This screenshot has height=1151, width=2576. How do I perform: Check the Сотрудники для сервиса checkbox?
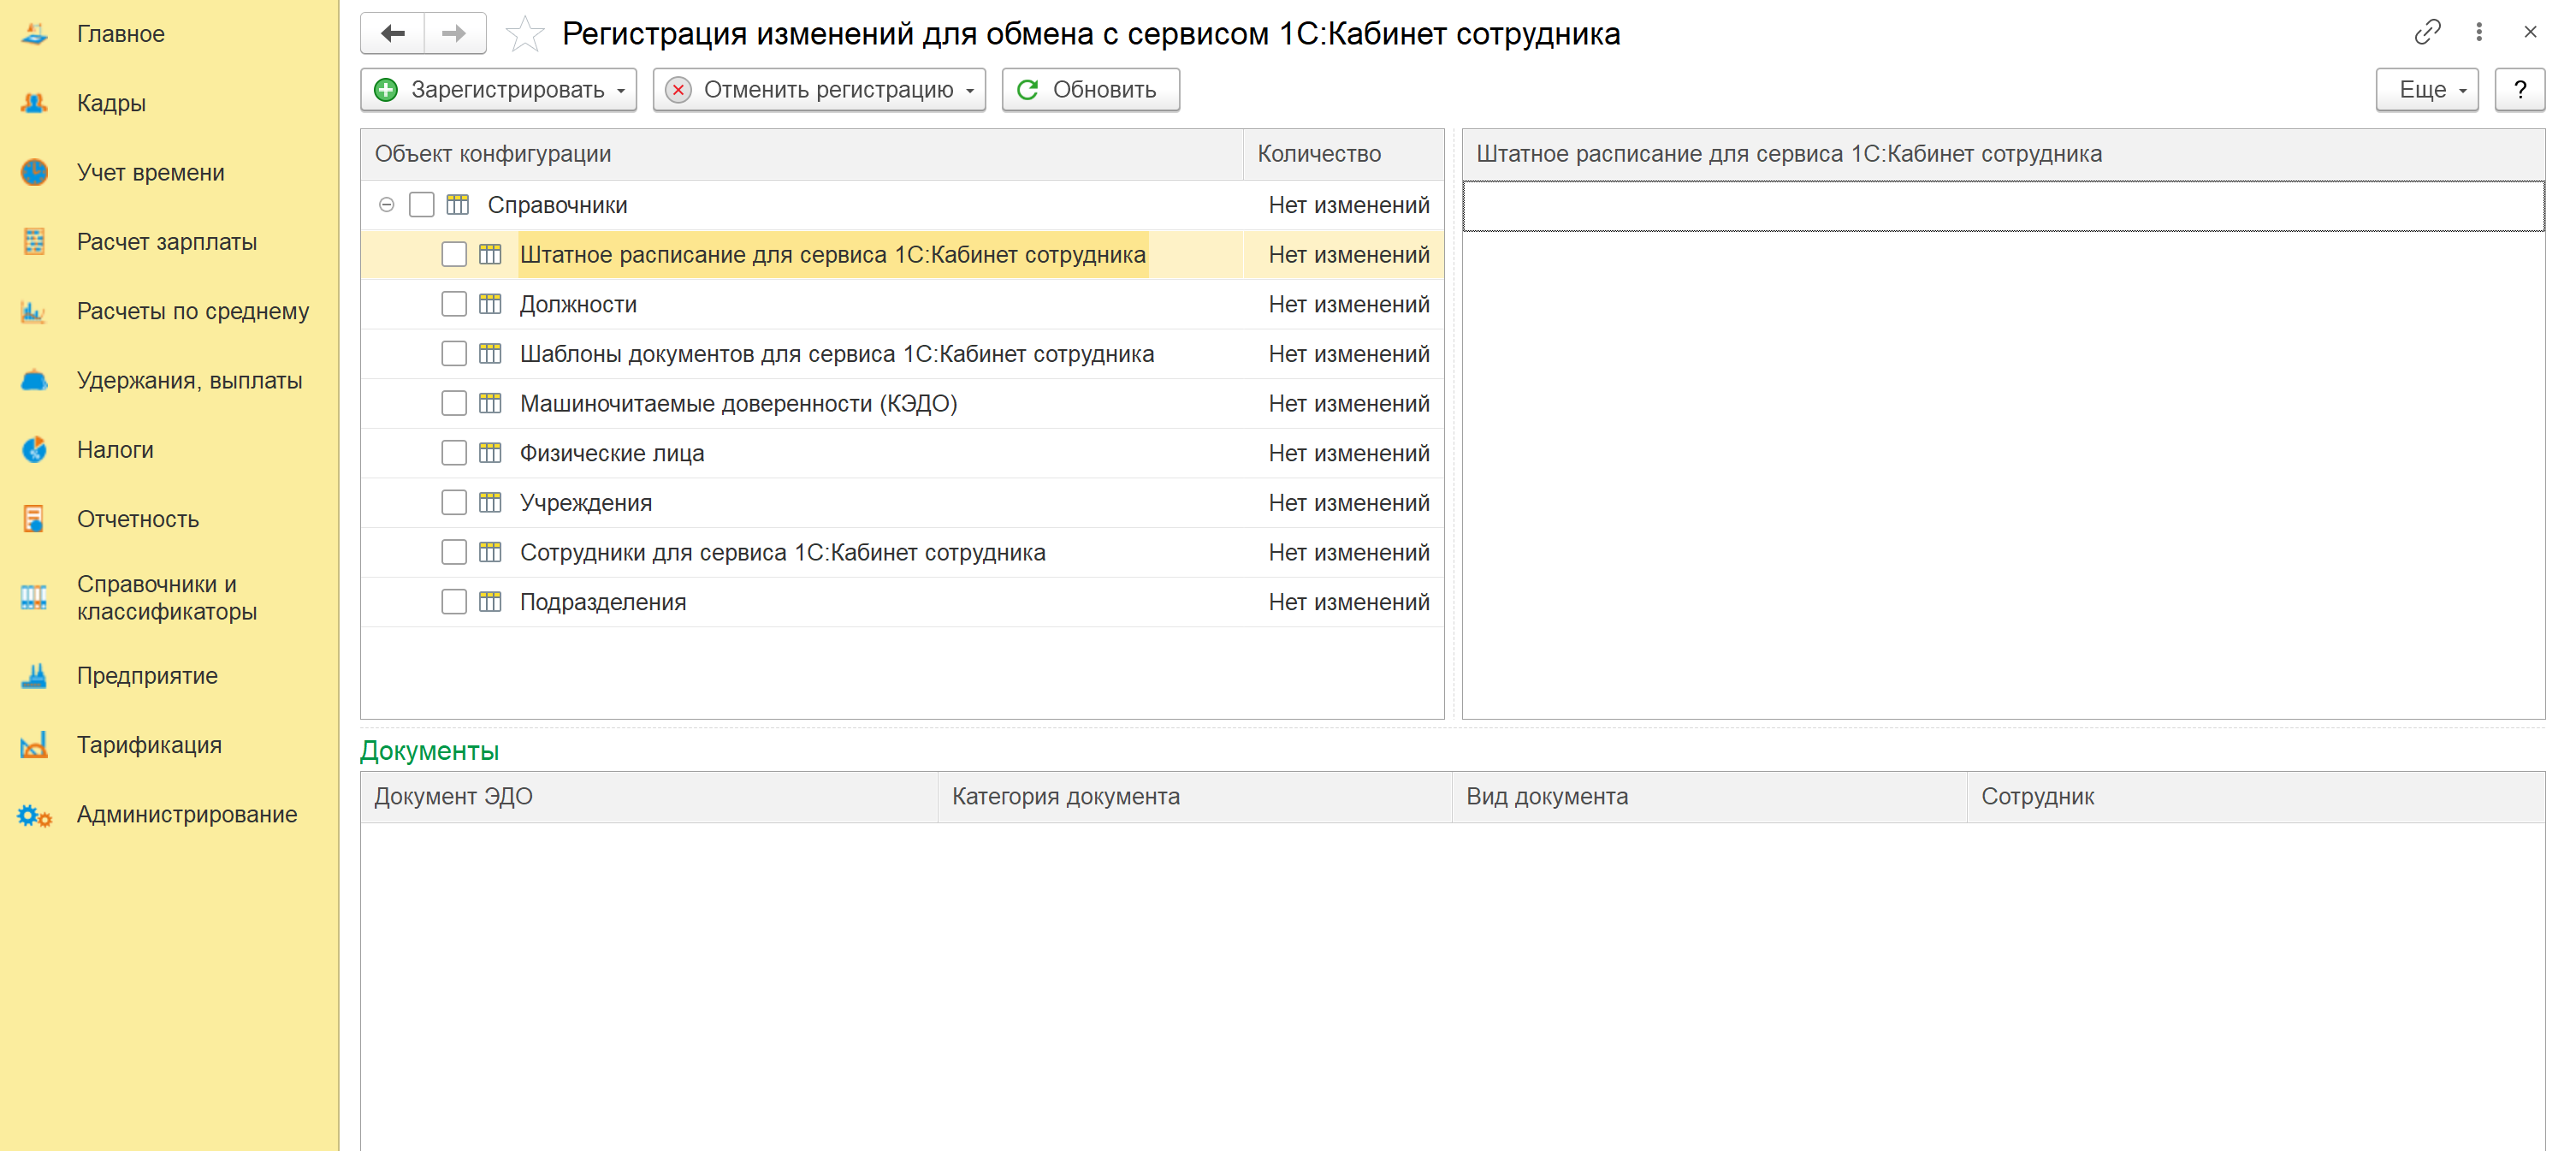(x=454, y=553)
